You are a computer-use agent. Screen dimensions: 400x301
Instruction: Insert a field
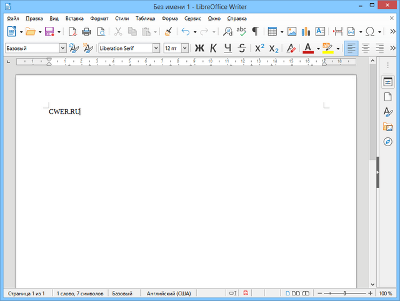(351, 32)
